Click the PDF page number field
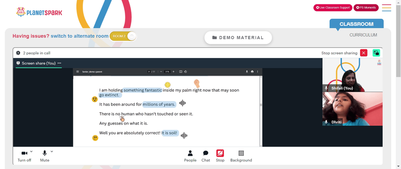Viewport: 401px width, 169px height. [149, 72]
